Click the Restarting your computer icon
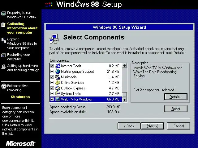 coord(3,55)
